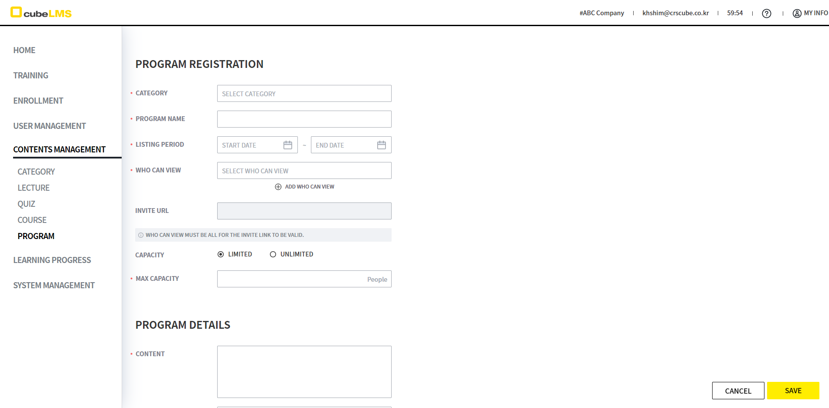
Task: Open the Select Category dropdown
Action: point(304,94)
